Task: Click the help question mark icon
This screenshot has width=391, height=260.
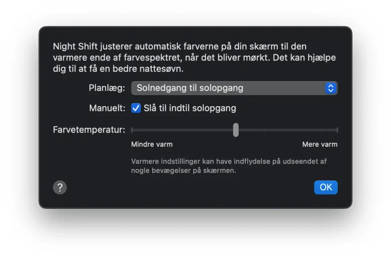Action: point(60,187)
